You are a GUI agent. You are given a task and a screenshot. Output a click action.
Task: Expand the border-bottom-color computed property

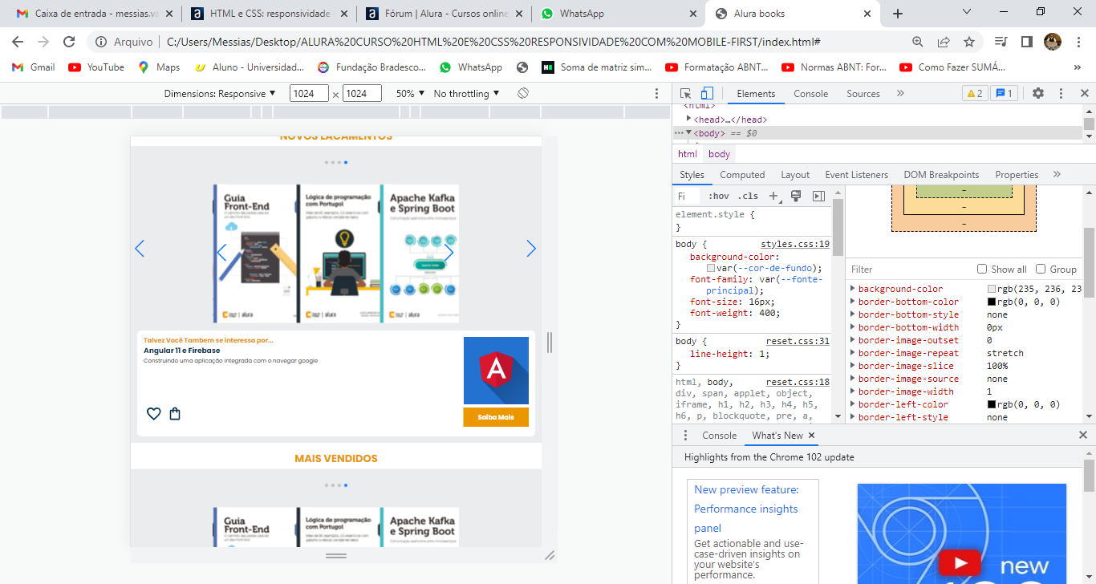tap(853, 302)
